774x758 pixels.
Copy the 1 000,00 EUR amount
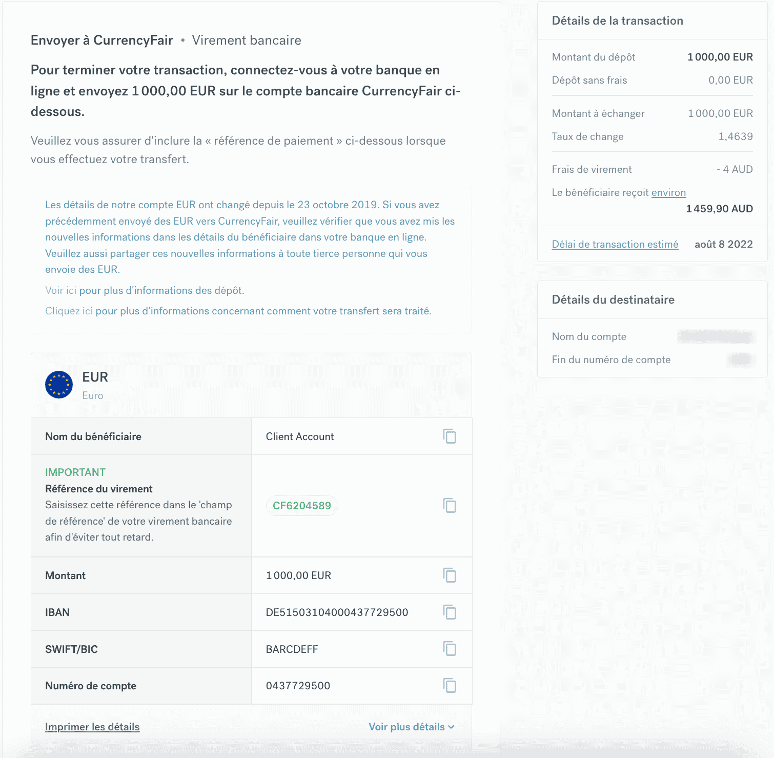[450, 575]
